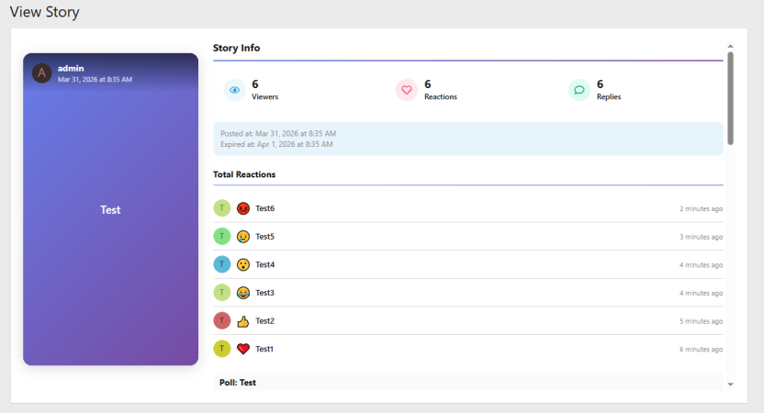Click the scrollbar down arrow
The height and width of the screenshot is (413, 764).
coord(730,385)
